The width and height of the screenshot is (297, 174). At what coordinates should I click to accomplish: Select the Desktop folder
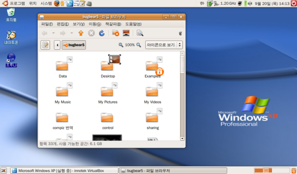tap(108, 67)
